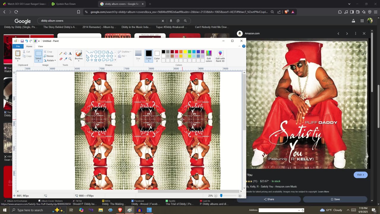The height and width of the screenshot is (214, 380).
Task: Click Google Search Labs flask icon
Action: 353,21
